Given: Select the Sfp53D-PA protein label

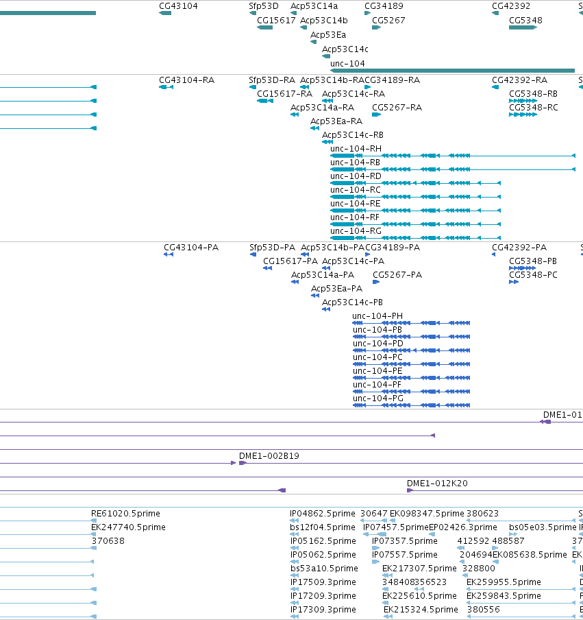Looking at the screenshot, I should click(272, 247).
